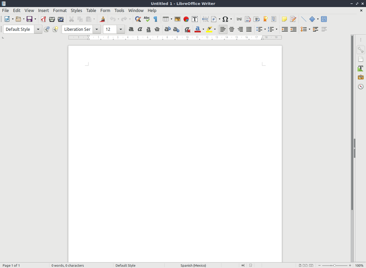
Task: Insert an image
Action: (x=178, y=19)
